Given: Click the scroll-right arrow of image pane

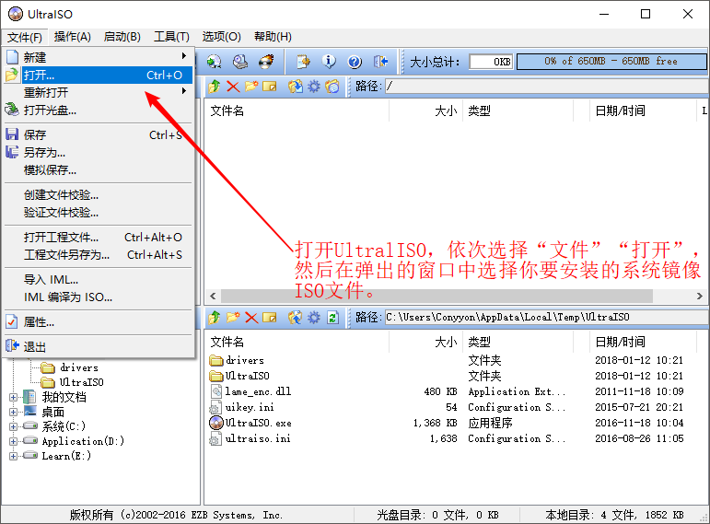Looking at the screenshot, I should pyautogui.click(x=699, y=296).
